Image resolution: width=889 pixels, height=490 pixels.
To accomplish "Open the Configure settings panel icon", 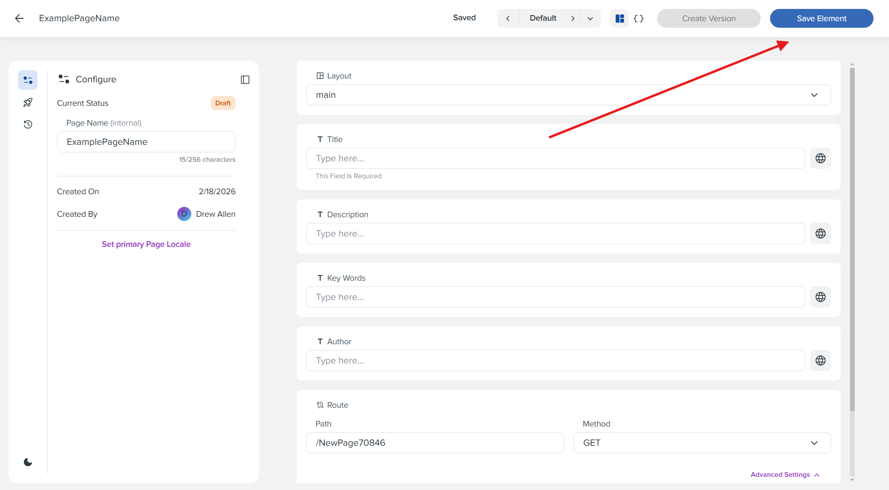I will click(27, 79).
